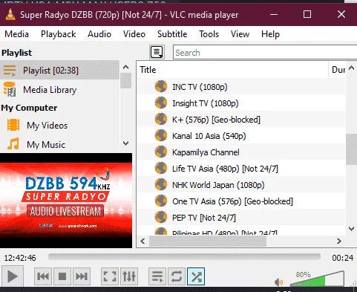Open My Music in sidebar
The height and width of the screenshot is (292, 357).
[59, 144]
